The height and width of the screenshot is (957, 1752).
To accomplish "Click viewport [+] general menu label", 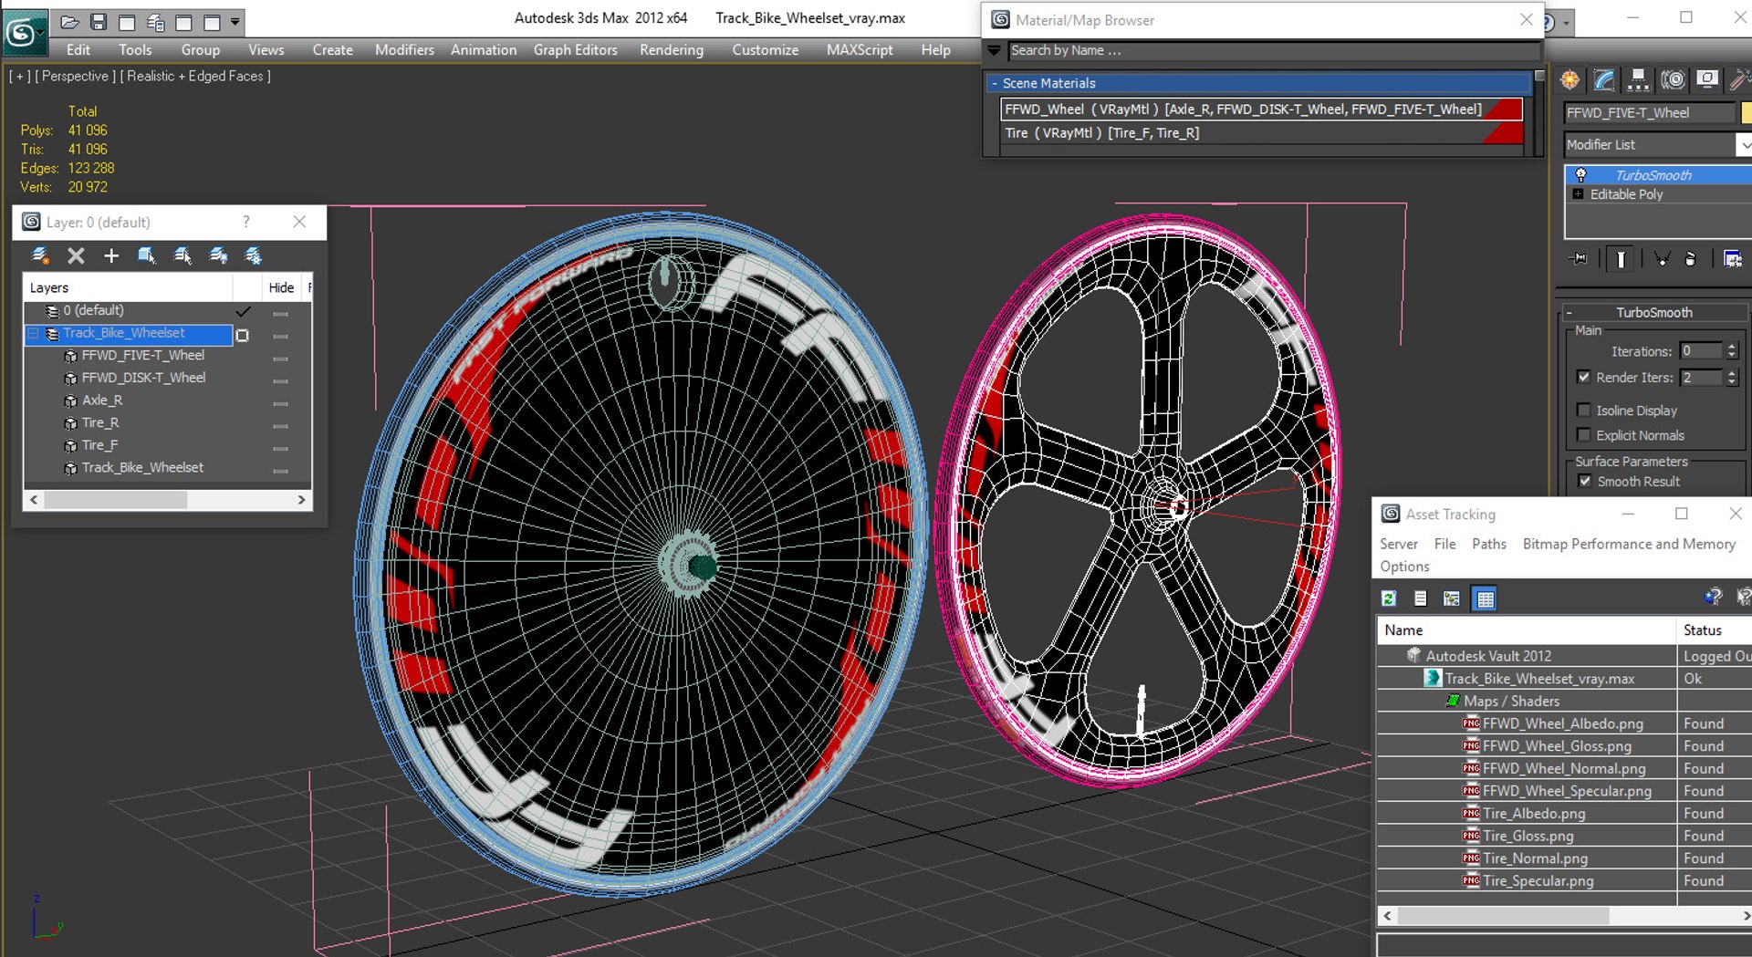I will pos(20,77).
